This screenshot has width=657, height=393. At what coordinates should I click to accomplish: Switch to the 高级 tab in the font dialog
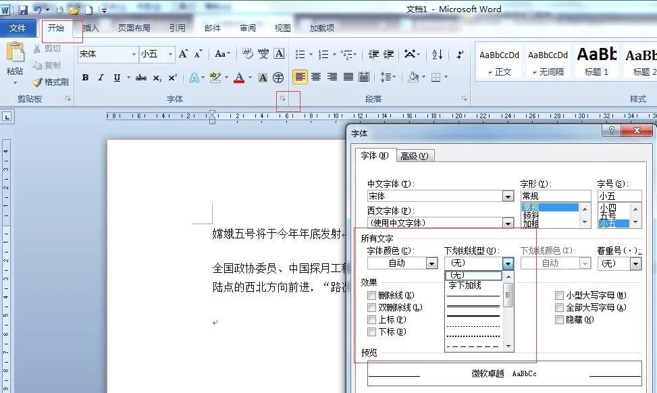tap(414, 156)
